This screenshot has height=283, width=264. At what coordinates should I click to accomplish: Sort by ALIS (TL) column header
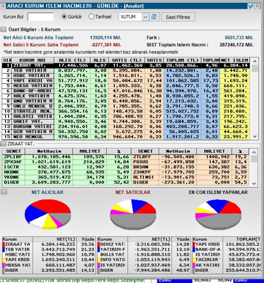coord(72,60)
